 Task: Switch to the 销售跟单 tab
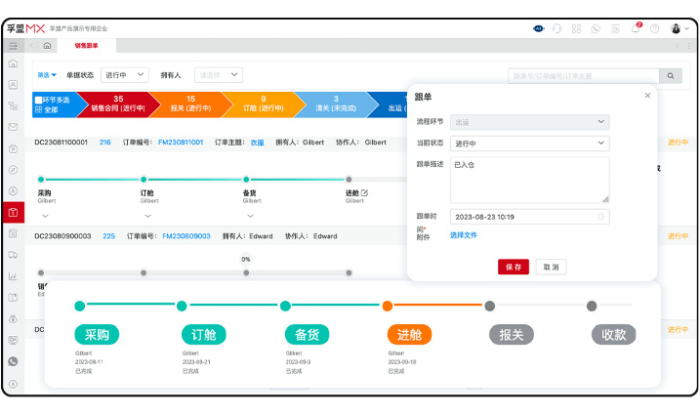point(86,46)
